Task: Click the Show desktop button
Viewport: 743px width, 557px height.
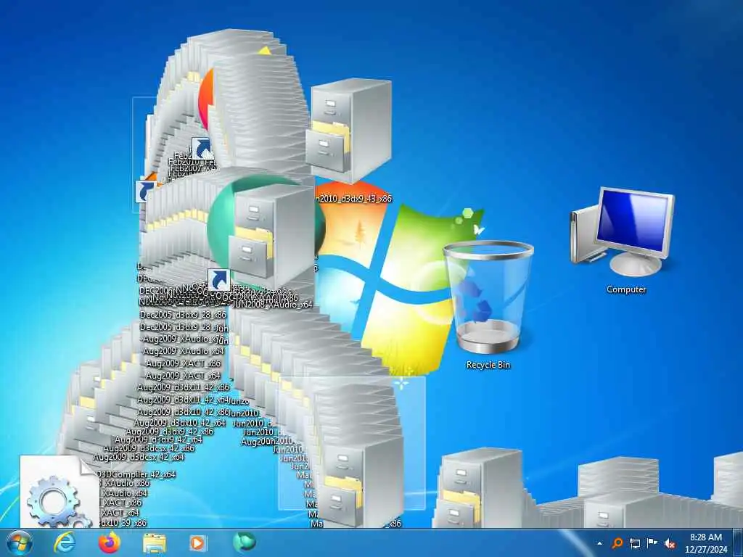Action: [x=738, y=542]
